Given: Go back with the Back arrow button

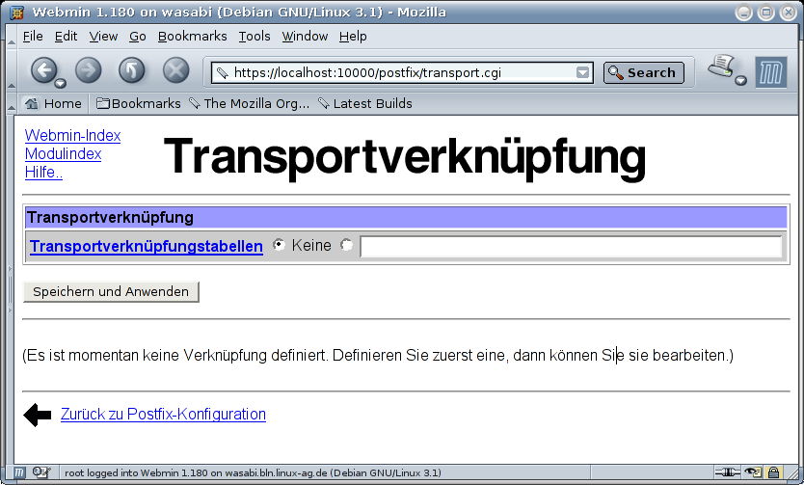Looking at the screenshot, I should [x=43, y=70].
